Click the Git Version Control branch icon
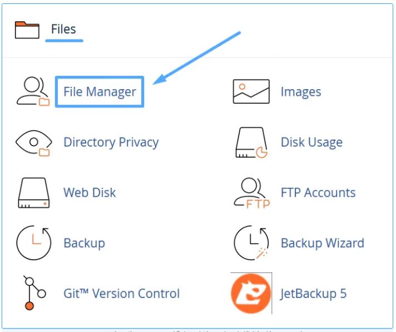The height and width of the screenshot is (332, 396). point(34,293)
